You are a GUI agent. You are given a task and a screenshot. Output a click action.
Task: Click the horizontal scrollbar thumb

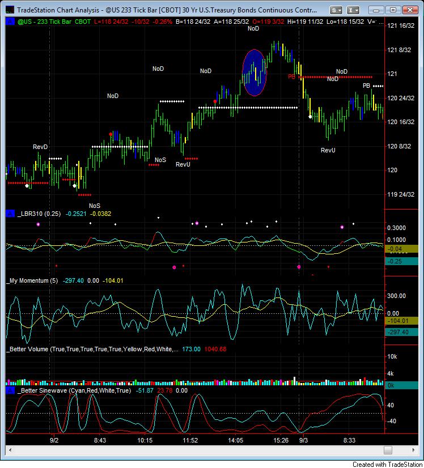(388, 450)
